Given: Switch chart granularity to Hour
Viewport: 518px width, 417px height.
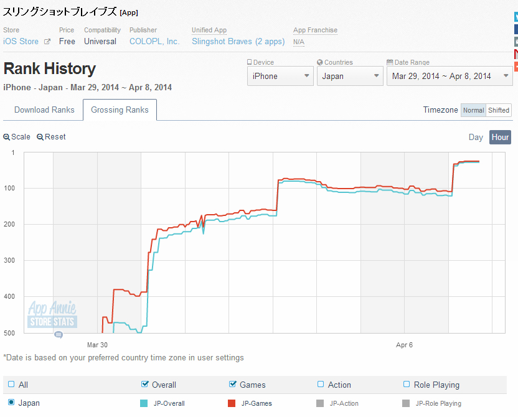Looking at the screenshot, I should point(500,138).
